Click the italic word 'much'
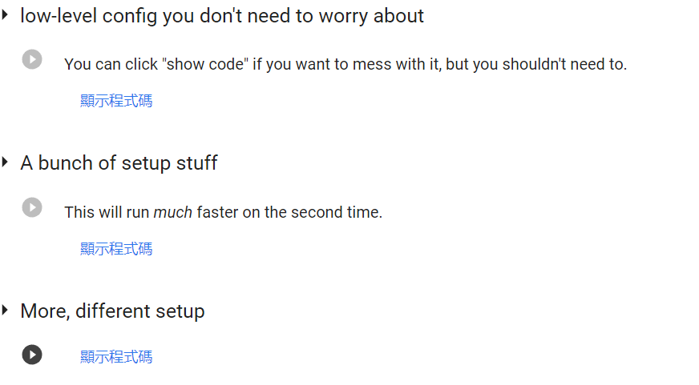The height and width of the screenshot is (385, 699). [172, 212]
